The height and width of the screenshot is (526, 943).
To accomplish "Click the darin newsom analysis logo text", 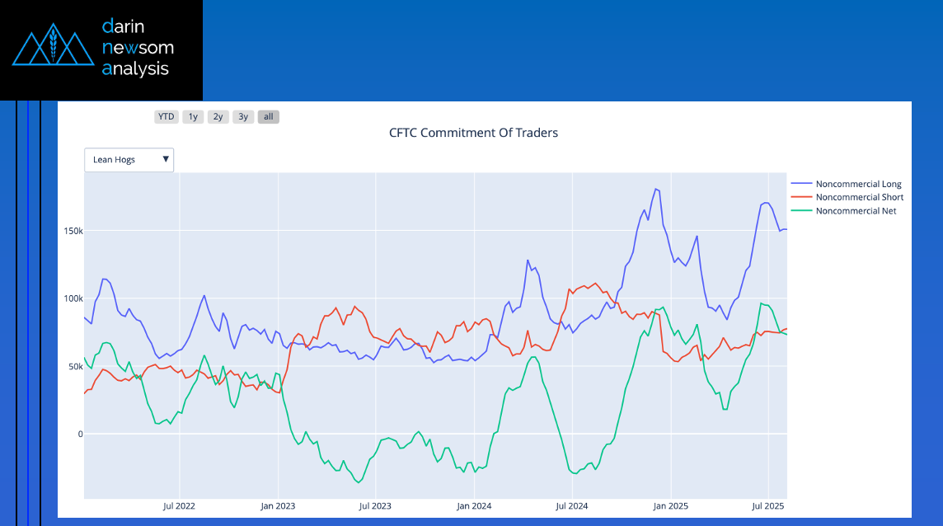I will (x=138, y=48).
